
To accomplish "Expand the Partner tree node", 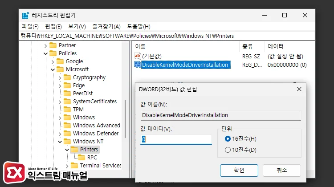I will click(45, 45).
